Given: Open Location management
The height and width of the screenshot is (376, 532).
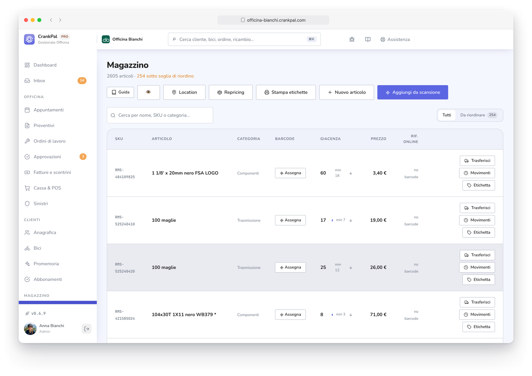Looking at the screenshot, I should [184, 92].
